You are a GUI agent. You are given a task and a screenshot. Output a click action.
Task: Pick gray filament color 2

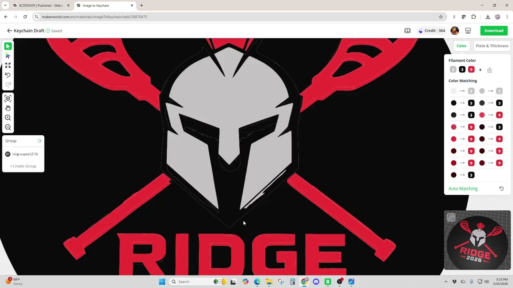tap(453, 70)
